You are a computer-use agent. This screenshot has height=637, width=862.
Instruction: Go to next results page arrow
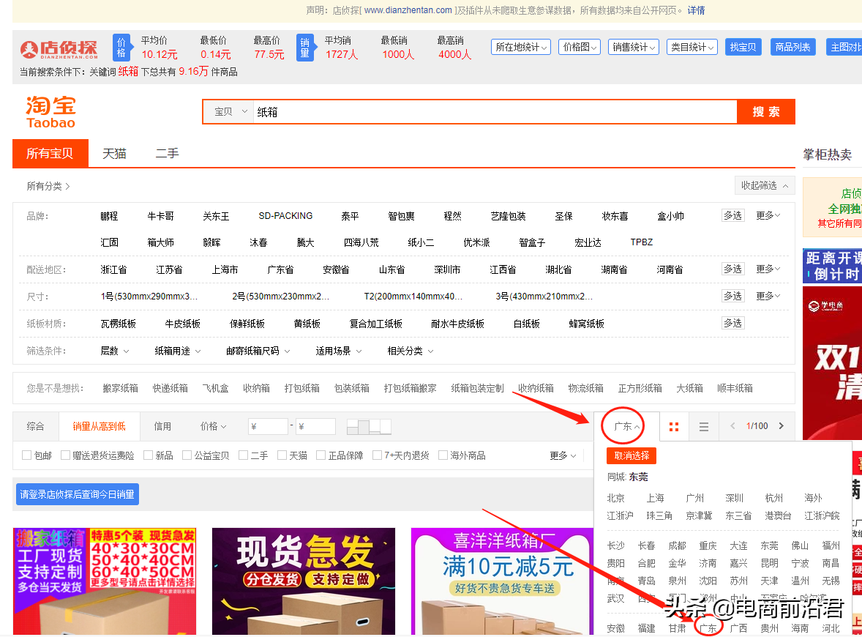coord(782,426)
